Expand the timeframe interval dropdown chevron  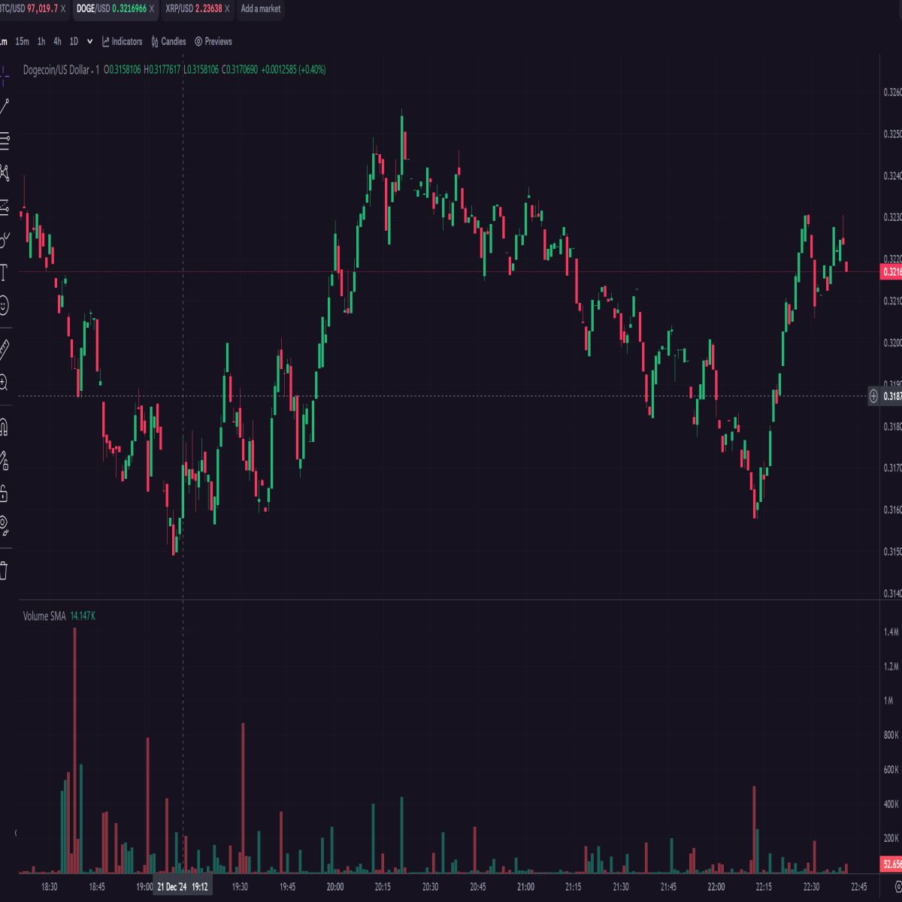click(x=89, y=41)
